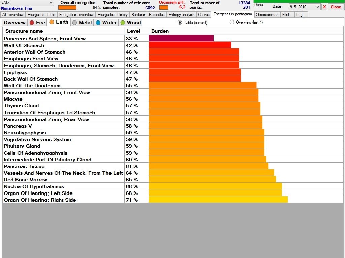345x258 pixels.
Task: Choose the Overview (last 4) option
Action: (232, 23)
